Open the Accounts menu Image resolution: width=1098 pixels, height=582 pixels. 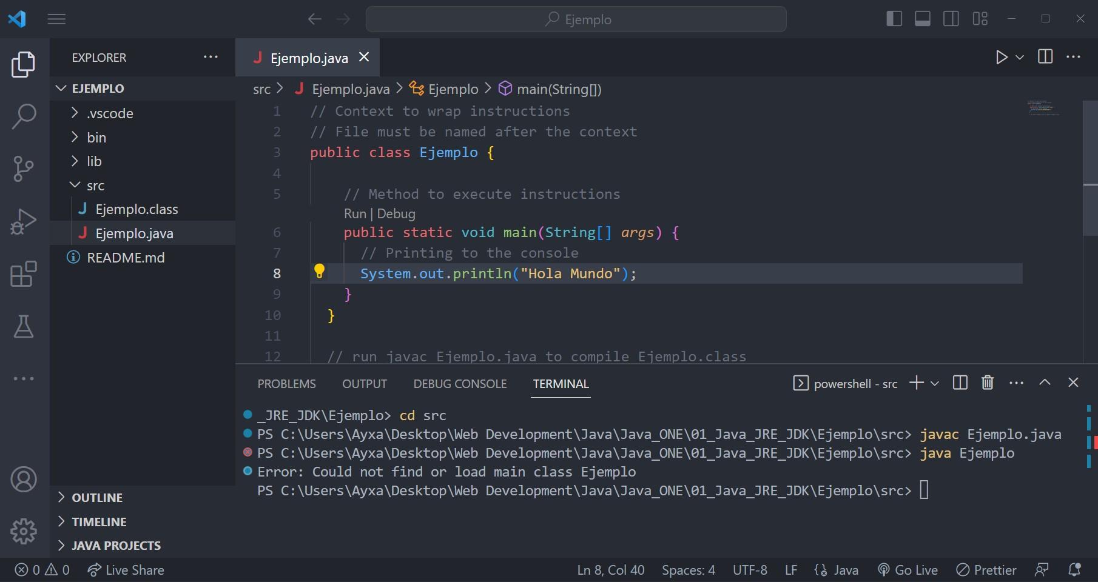pos(24,480)
